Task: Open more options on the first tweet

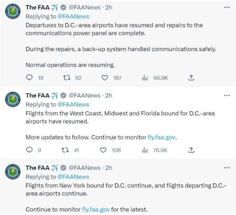Action: point(227,7)
